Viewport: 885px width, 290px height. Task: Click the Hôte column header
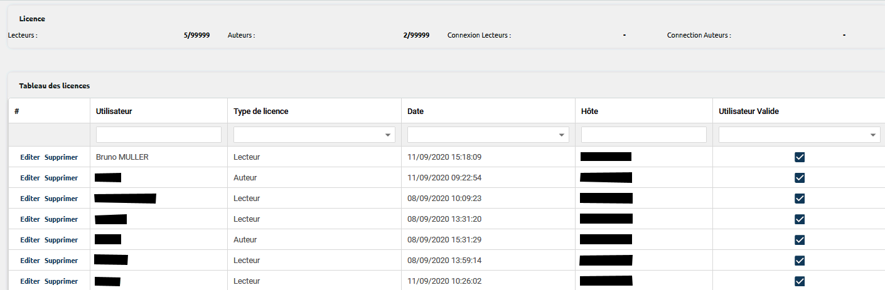589,111
